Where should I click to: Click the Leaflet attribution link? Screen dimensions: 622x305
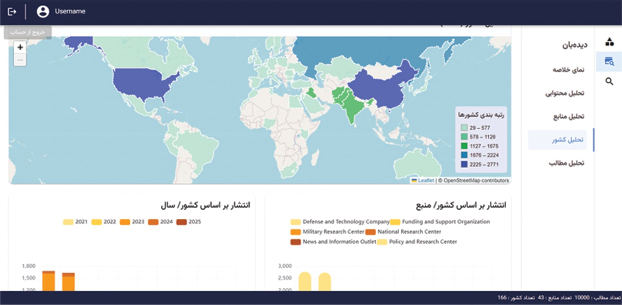(x=426, y=180)
